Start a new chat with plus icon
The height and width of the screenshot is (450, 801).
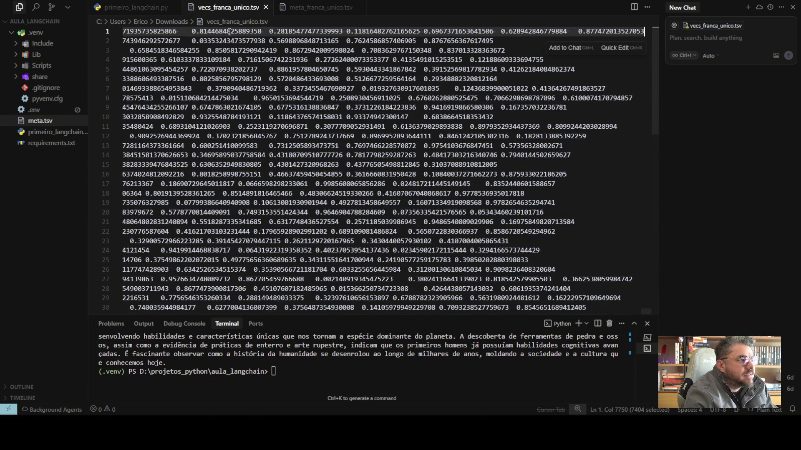point(748,7)
